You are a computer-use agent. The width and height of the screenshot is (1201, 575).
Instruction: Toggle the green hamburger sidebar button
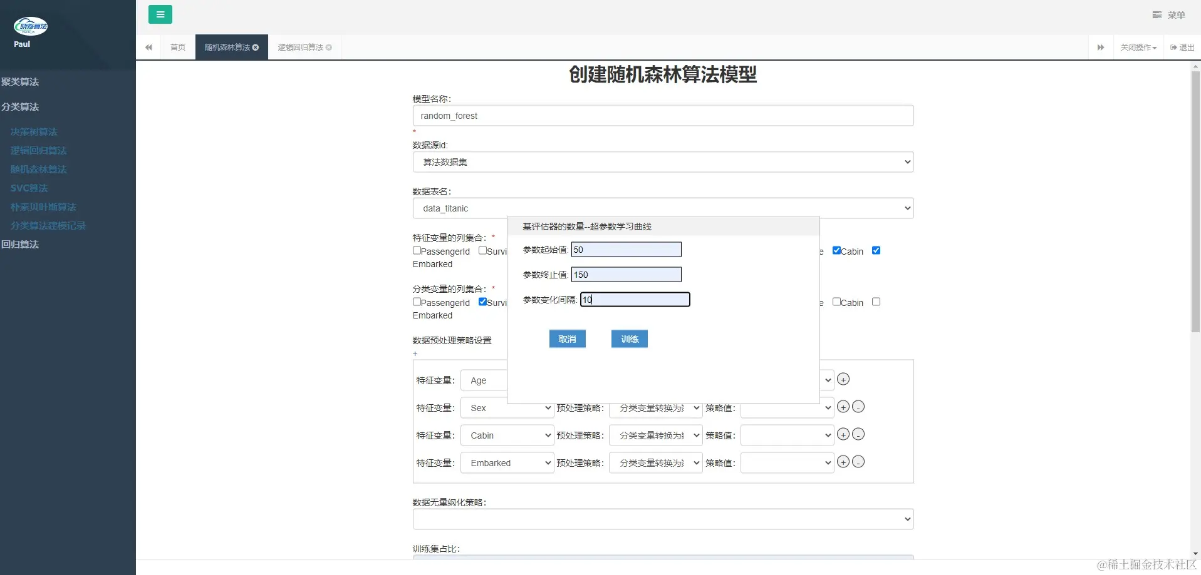point(160,14)
